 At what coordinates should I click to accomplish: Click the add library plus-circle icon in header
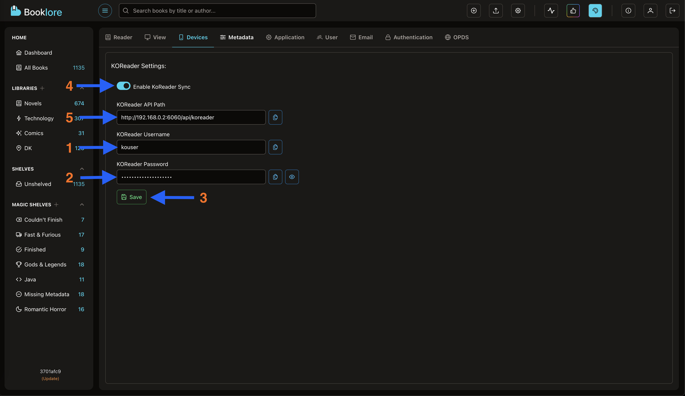(474, 11)
